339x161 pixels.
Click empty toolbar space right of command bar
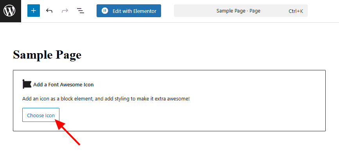click(x=323, y=11)
